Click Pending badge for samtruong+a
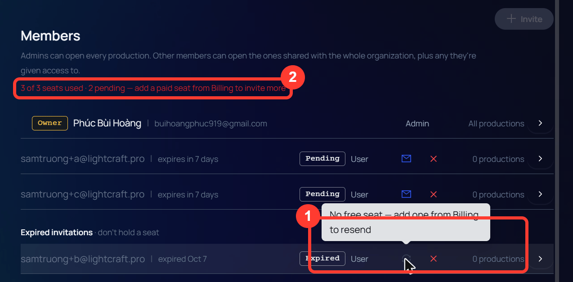Screen dimensions: 573x282 pos(322,158)
